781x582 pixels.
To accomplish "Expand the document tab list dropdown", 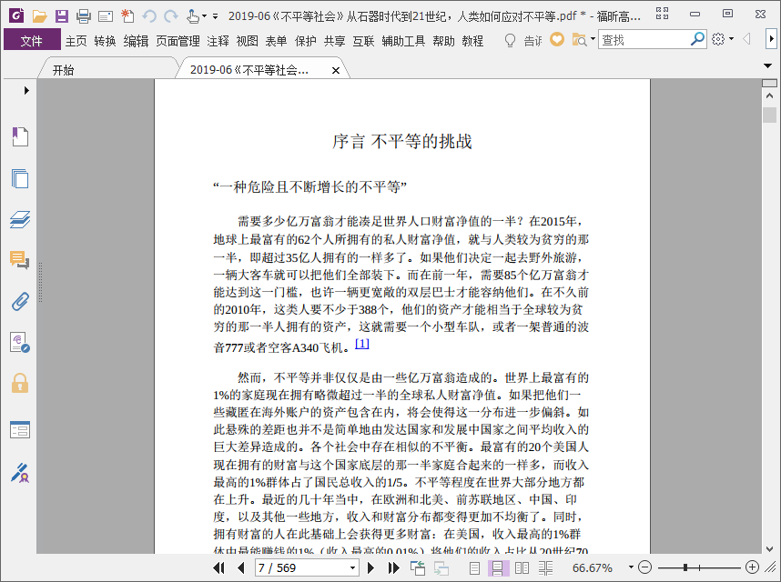I will [x=767, y=65].
